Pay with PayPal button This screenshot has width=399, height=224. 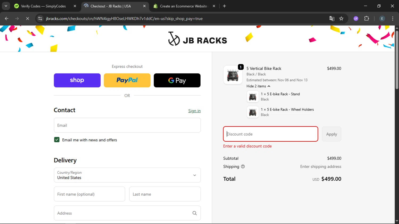coord(127,80)
